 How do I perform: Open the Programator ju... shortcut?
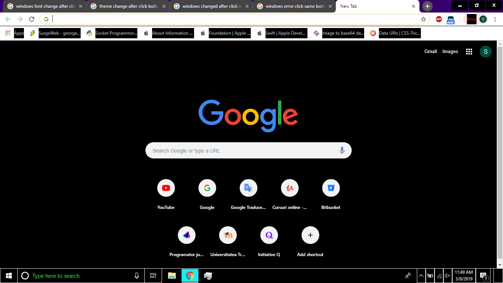coord(187,242)
